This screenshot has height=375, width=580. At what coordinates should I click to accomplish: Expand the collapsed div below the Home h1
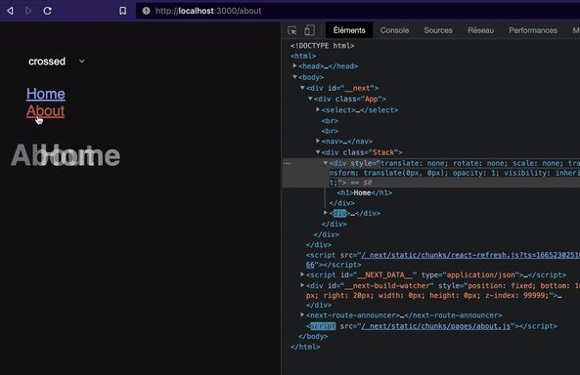coord(326,213)
